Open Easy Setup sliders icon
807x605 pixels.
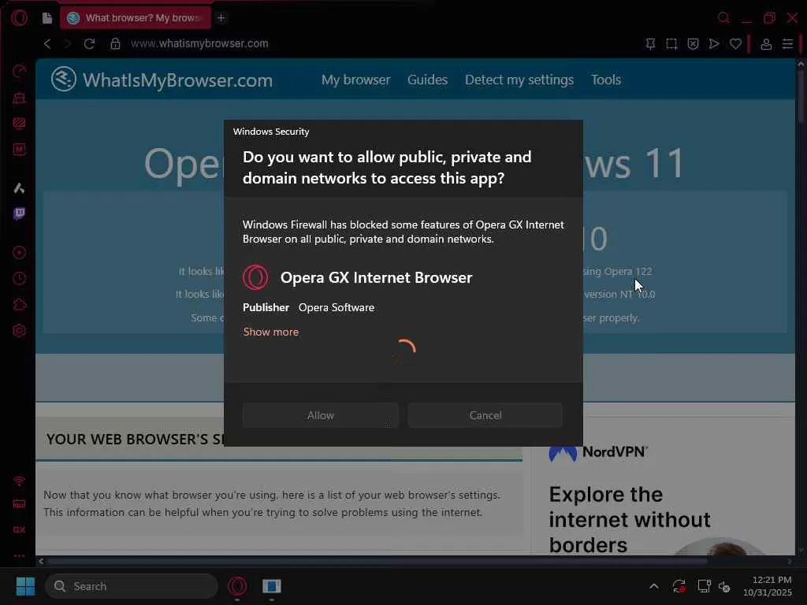(787, 44)
